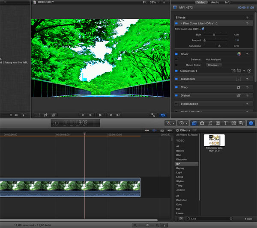
Task: Reset all Effects in inspector
Action: 247,18
